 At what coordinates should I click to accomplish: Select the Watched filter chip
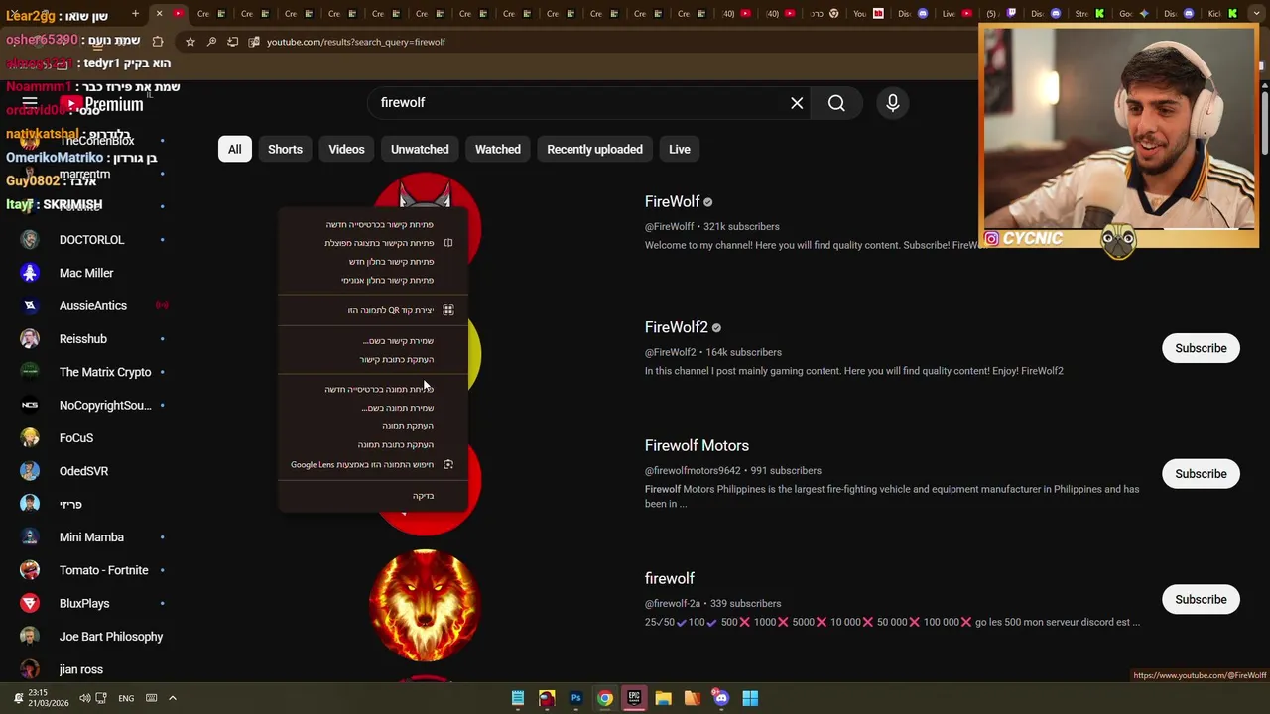coord(498,149)
